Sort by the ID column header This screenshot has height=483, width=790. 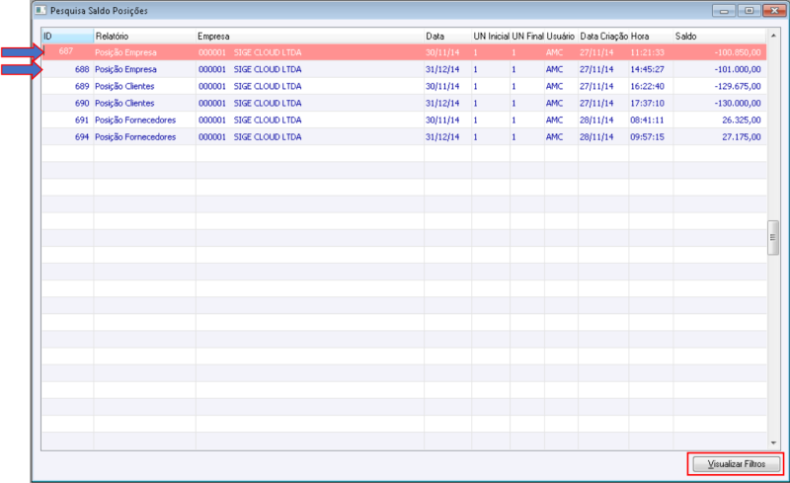pyautogui.click(x=67, y=37)
